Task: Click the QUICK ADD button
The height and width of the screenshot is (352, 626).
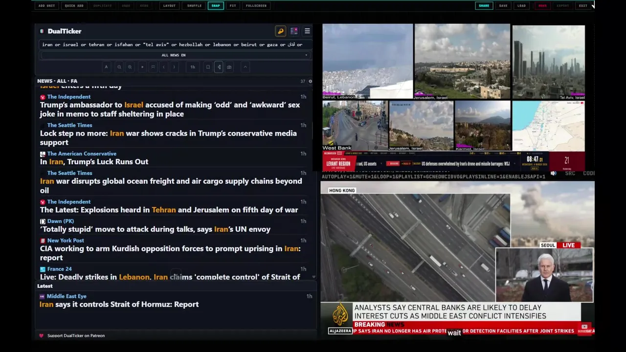Action: click(x=74, y=6)
